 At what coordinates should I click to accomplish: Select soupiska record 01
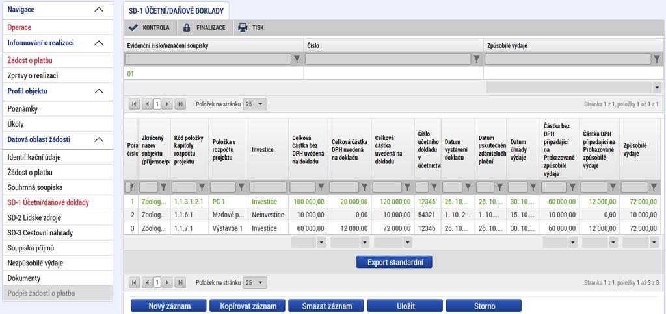point(393,74)
